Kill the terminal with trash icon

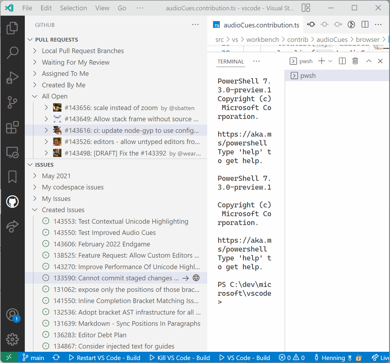355,61
